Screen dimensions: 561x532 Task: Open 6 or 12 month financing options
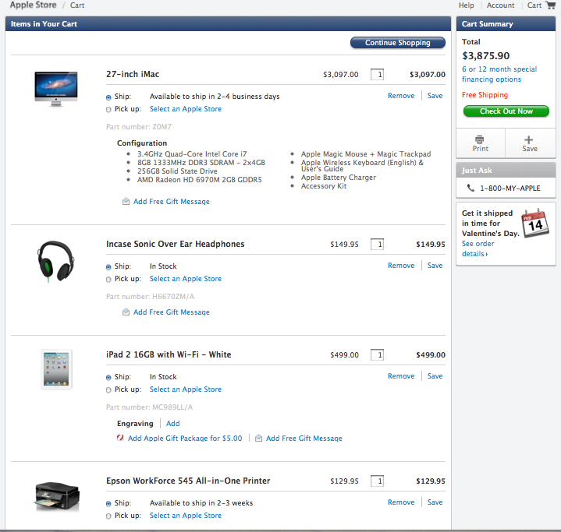click(x=499, y=74)
